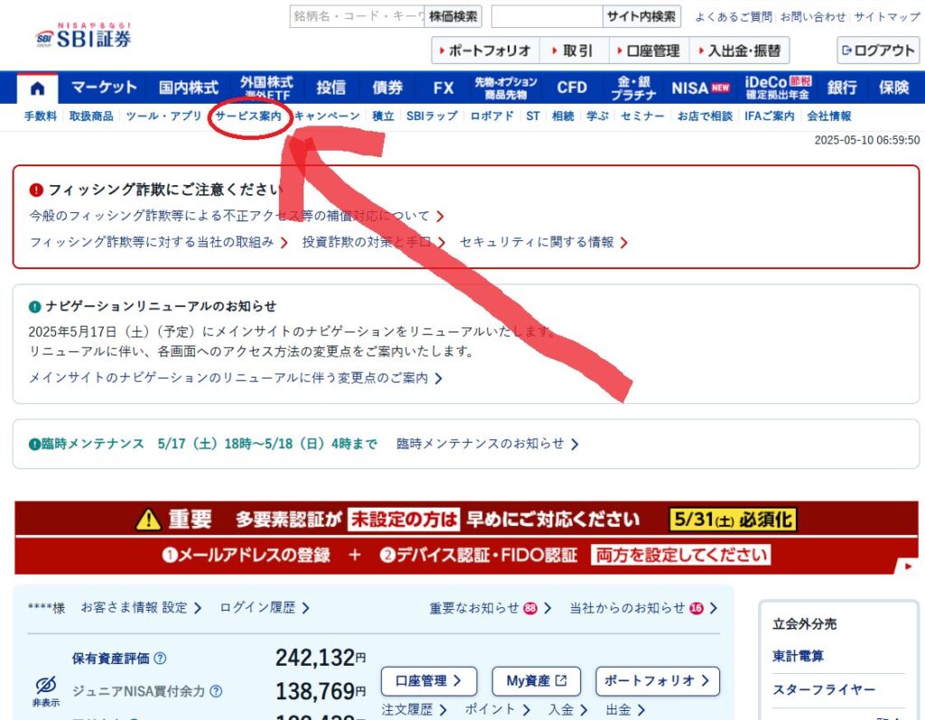
Task: Click the 株価検索 button
Action: (x=453, y=16)
